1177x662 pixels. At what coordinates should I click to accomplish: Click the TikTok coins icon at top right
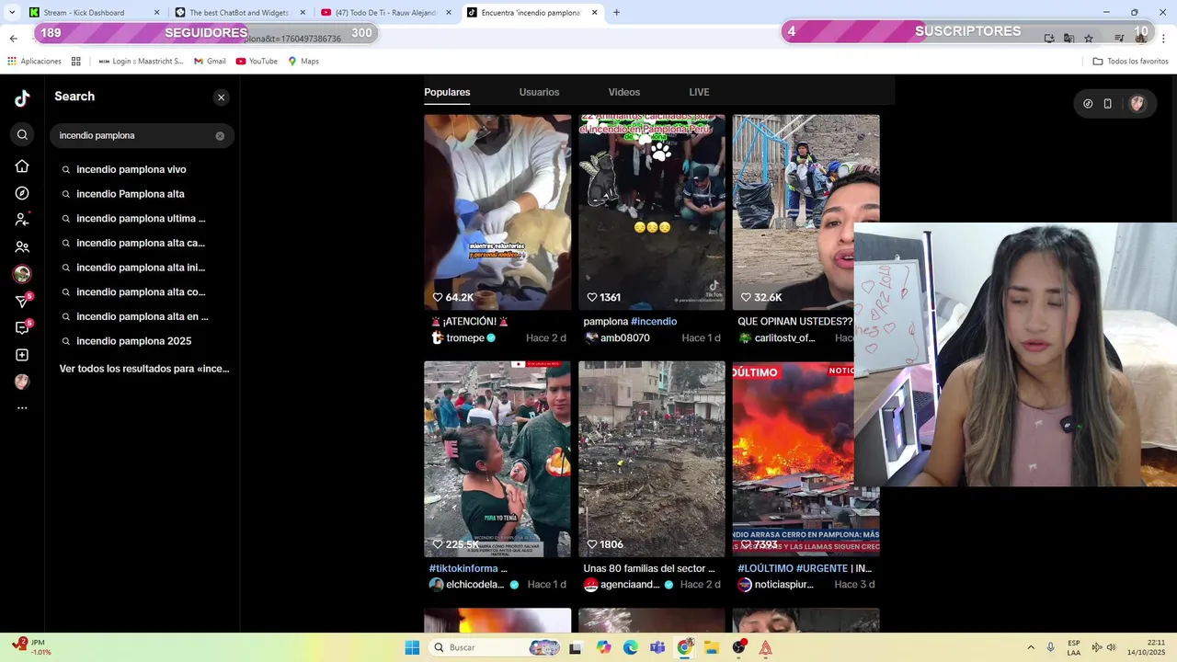[x=1088, y=104]
